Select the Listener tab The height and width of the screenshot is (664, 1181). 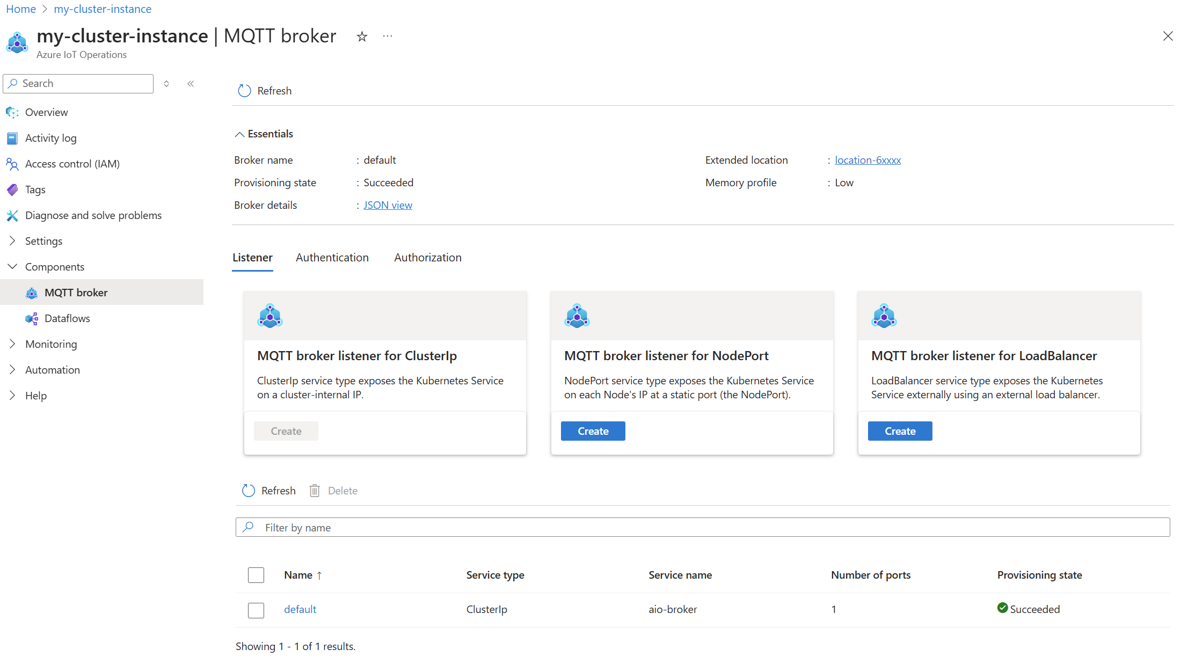click(x=252, y=257)
